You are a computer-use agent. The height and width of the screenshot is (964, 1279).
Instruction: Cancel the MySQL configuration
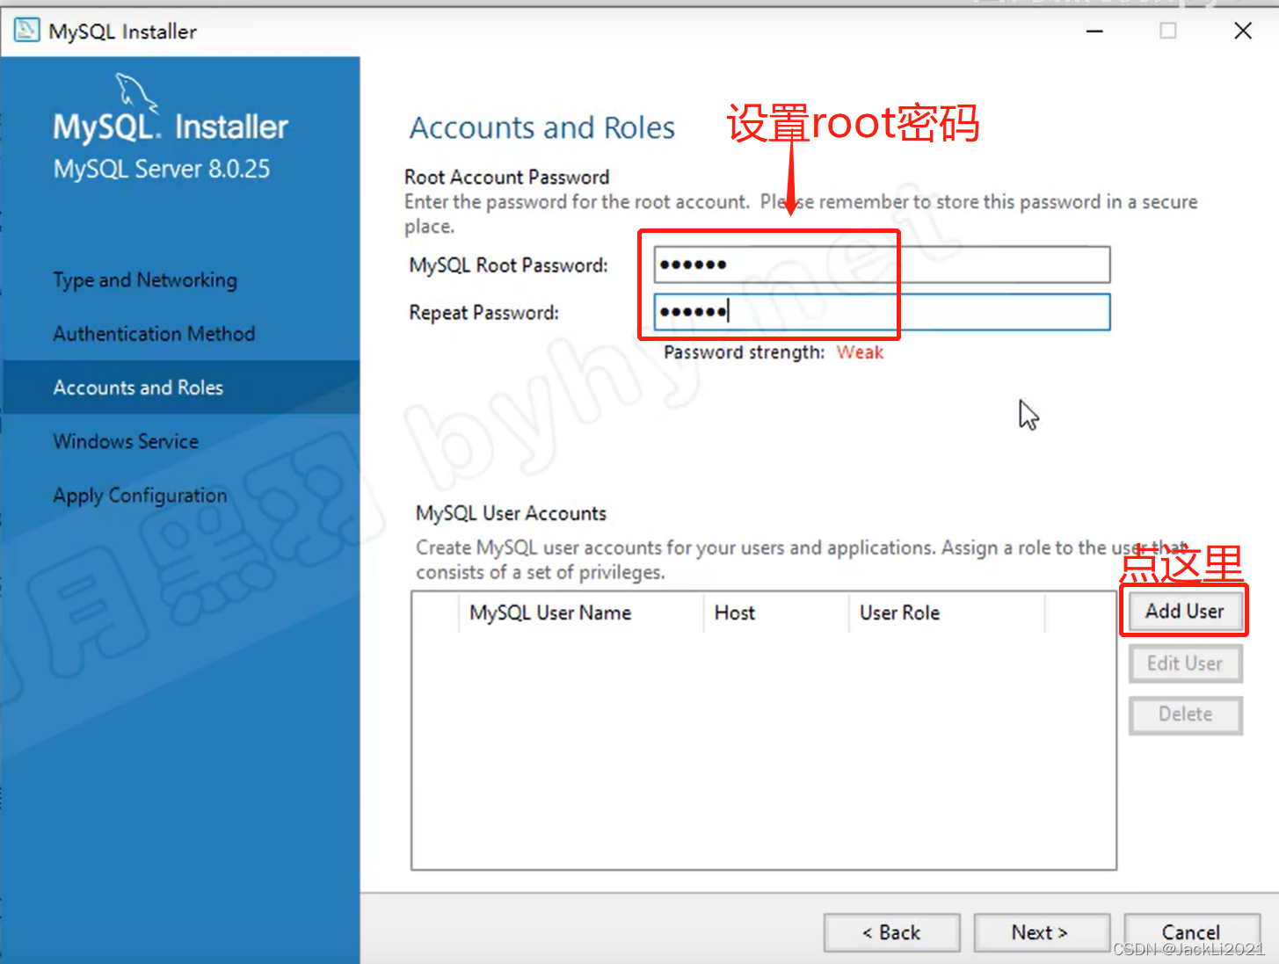click(1191, 932)
